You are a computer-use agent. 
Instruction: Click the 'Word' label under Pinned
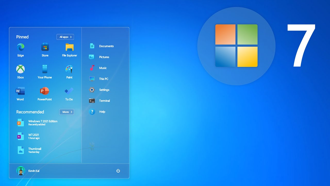20,99
